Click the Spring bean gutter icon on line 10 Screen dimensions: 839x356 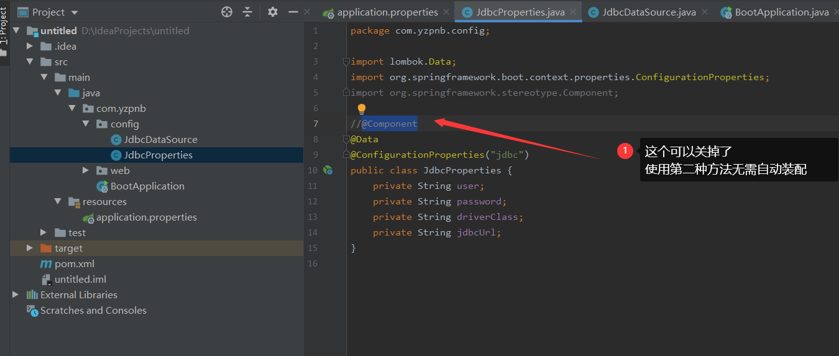coord(328,170)
